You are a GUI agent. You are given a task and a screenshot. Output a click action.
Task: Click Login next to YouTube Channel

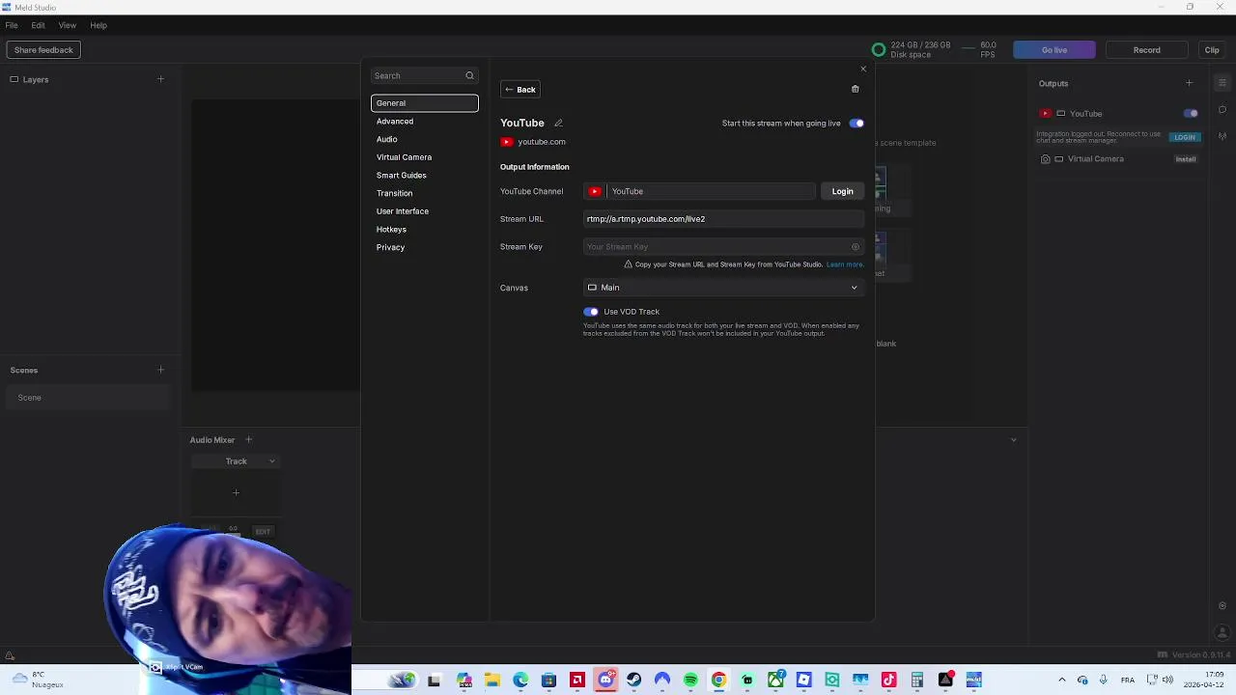[x=843, y=191]
